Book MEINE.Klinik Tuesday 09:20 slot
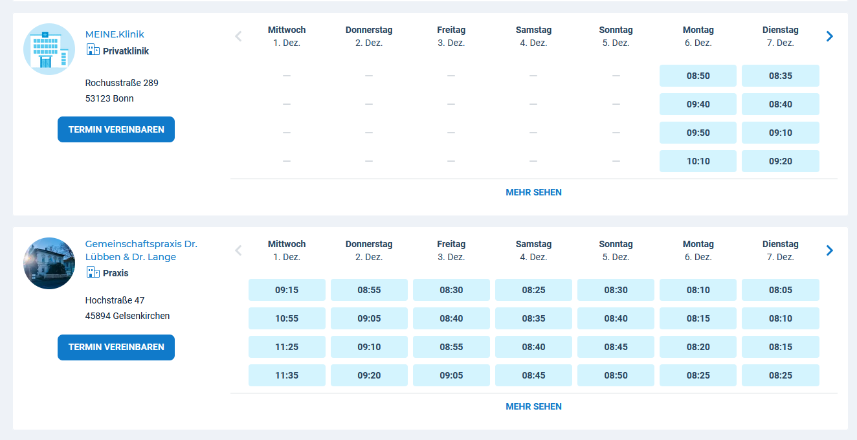Viewport: 857px width, 440px height. point(780,161)
